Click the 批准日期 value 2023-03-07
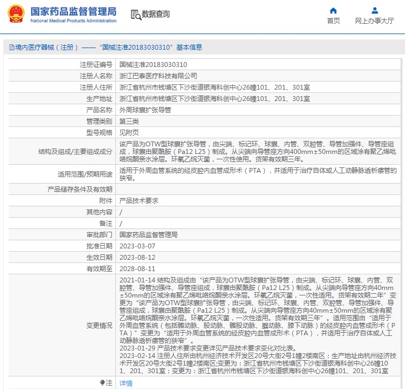Viewport: 405px width, 391px height. tap(138, 246)
